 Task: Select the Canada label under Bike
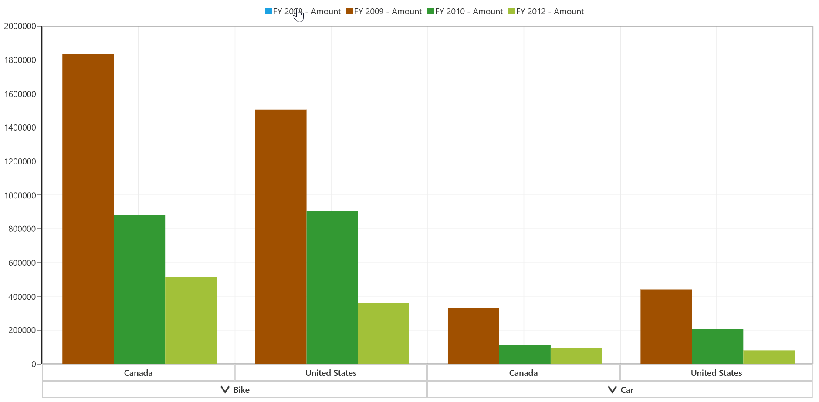coord(138,373)
